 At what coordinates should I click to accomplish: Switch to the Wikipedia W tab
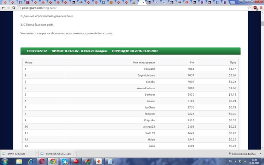click(164, 2)
